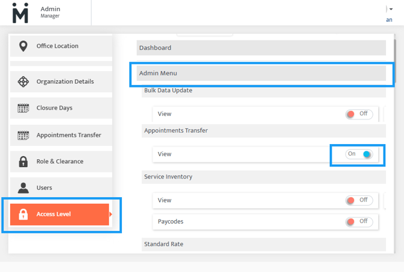This screenshot has height=272, width=404.
Task: Turn off Appointments Transfer View toggle
Action: tap(359, 154)
